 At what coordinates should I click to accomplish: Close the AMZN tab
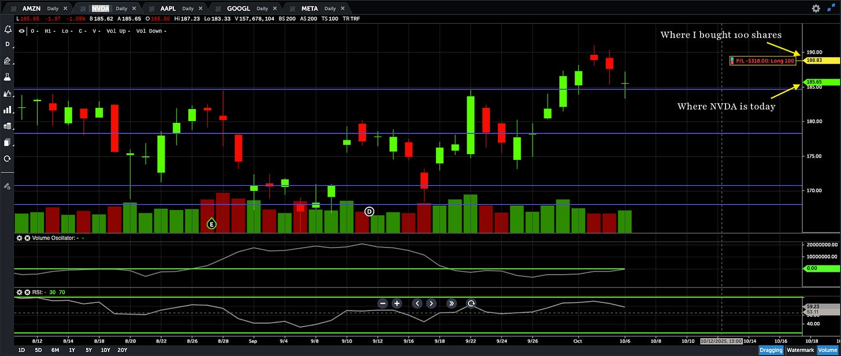coord(65,9)
